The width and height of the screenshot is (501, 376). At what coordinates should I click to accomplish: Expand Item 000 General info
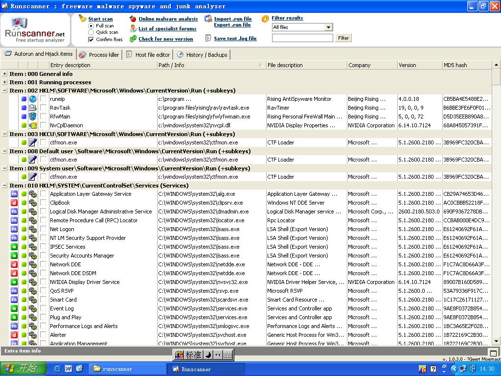click(x=5, y=74)
